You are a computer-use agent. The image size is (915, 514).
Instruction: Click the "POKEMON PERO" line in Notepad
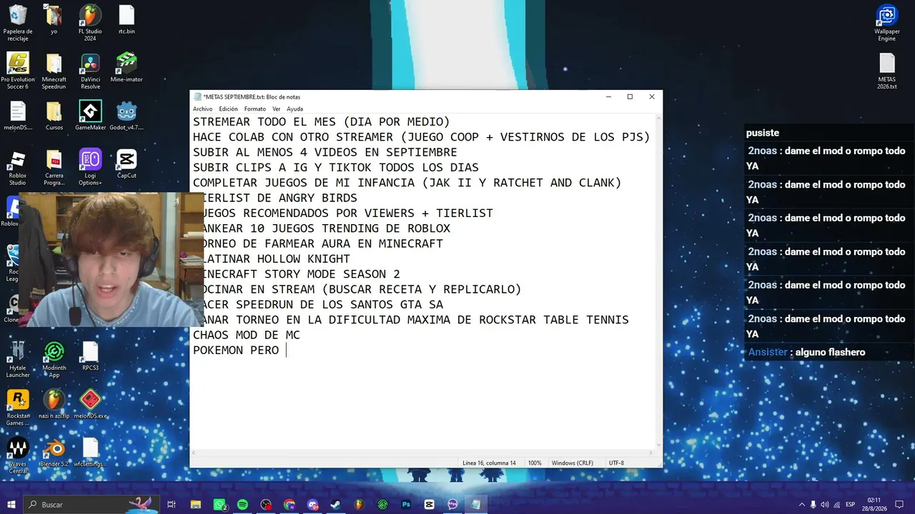tap(236, 351)
